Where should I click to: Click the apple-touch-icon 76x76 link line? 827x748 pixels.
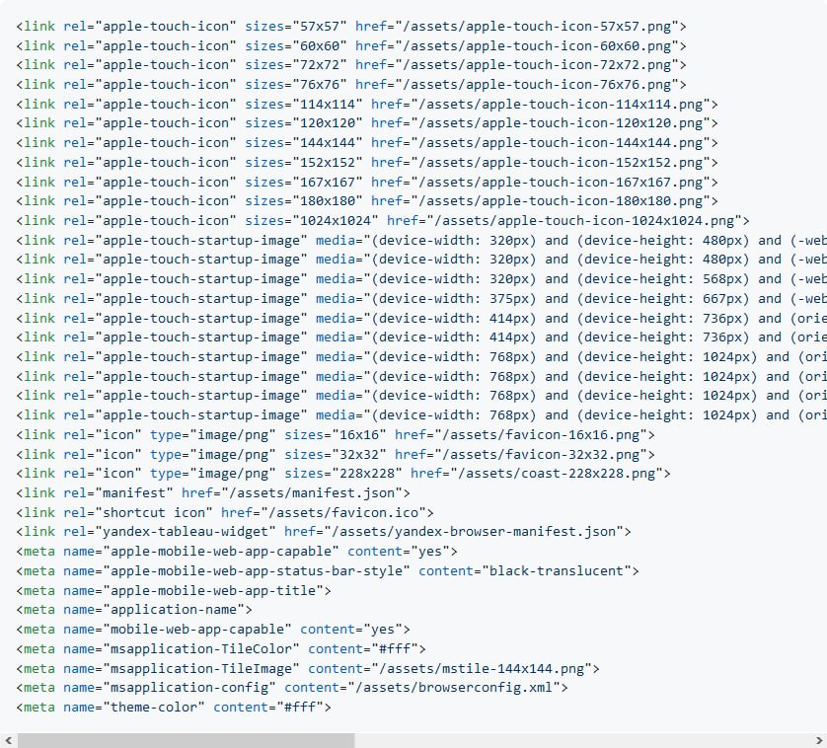[351, 85]
